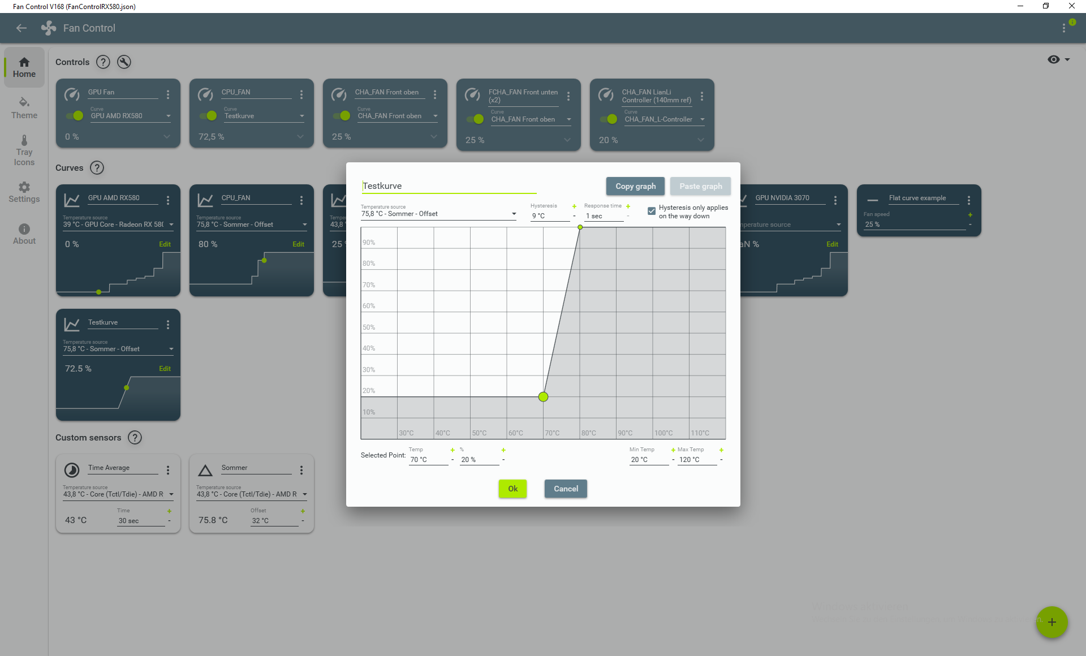
Task: Click the Testkurve name input field
Action: [x=449, y=186]
